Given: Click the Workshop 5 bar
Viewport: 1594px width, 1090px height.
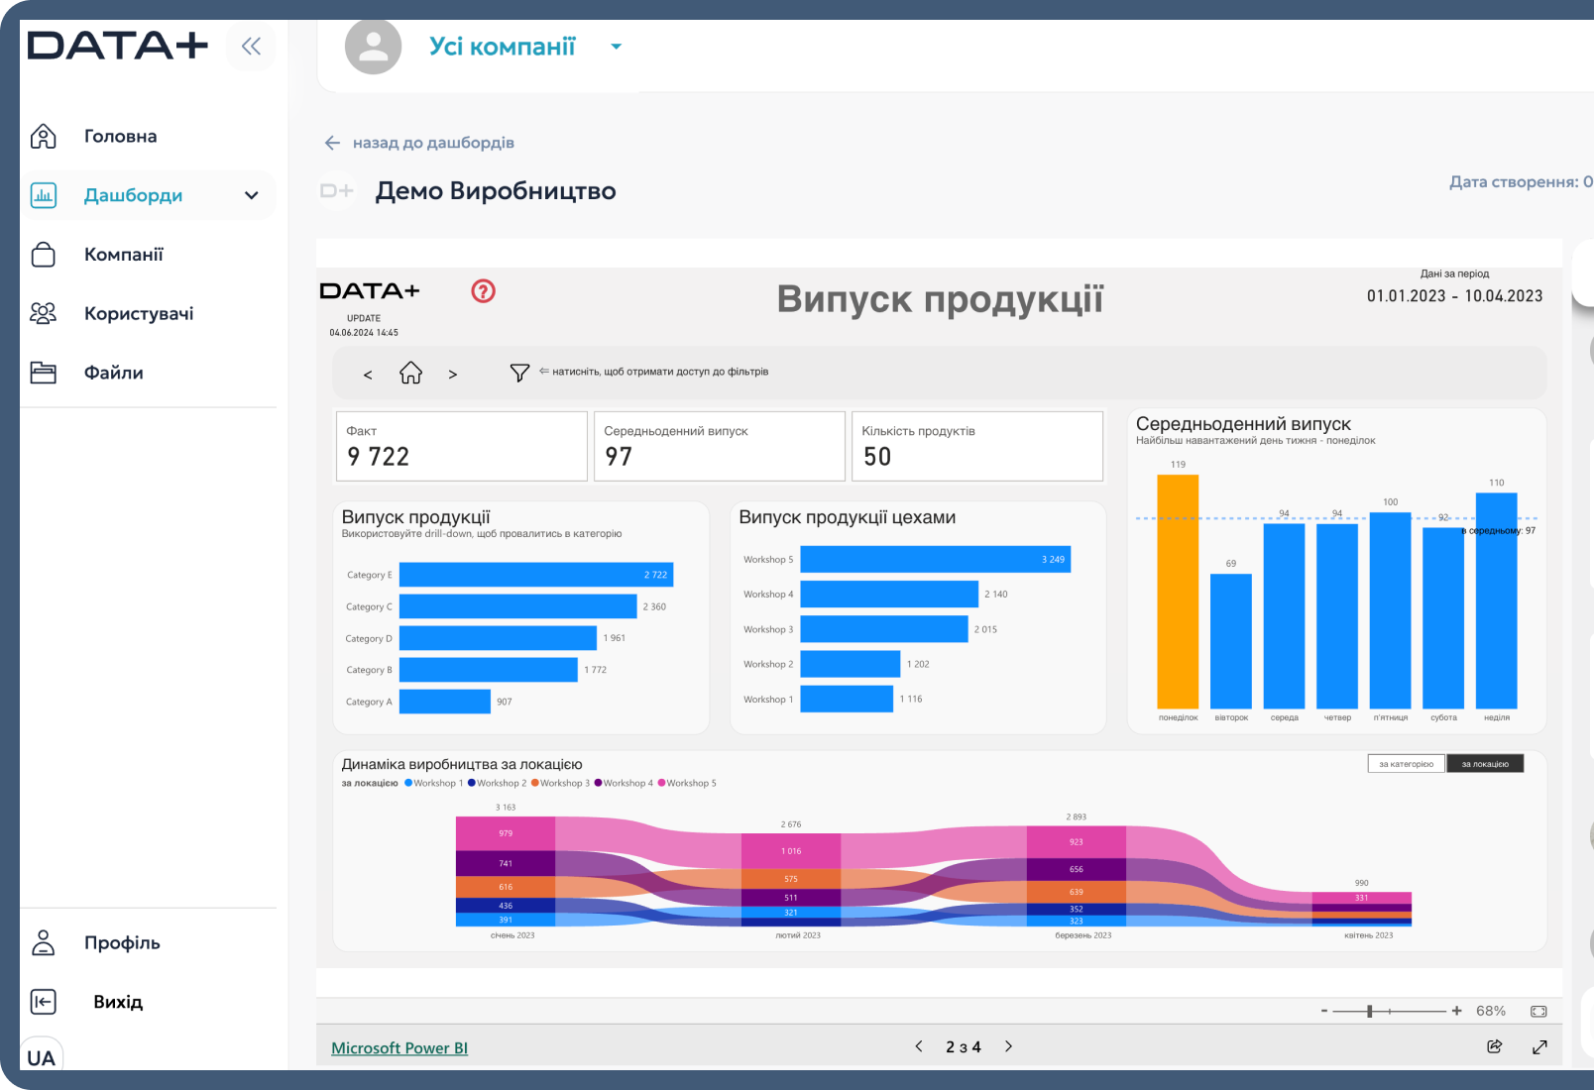Looking at the screenshot, I should click(936, 560).
